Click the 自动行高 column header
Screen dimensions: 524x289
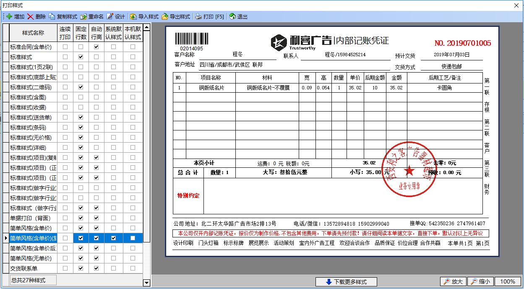point(96,33)
